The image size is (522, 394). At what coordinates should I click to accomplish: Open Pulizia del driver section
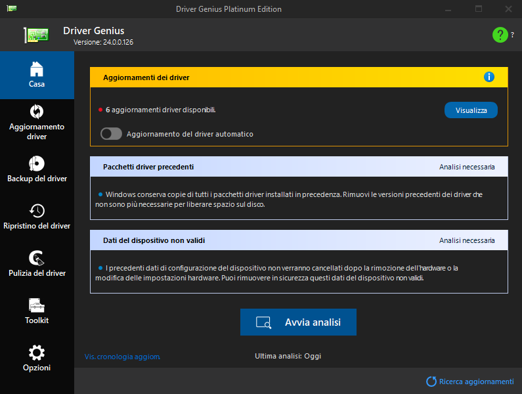click(x=37, y=264)
